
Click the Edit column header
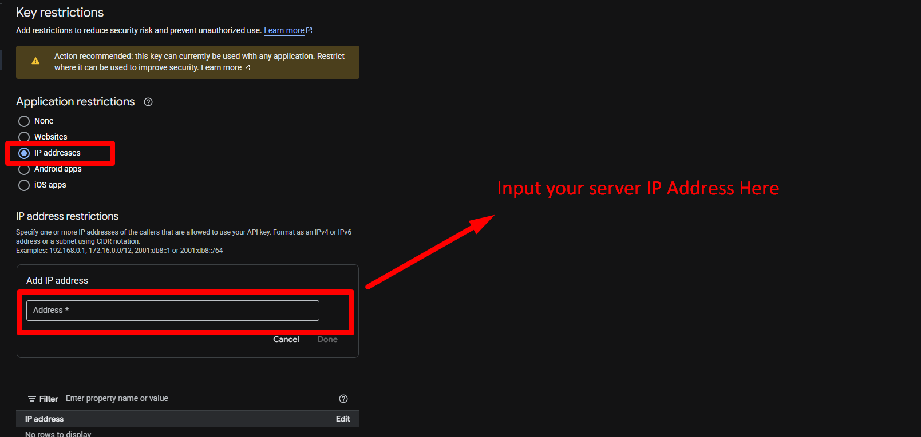[343, 419]
